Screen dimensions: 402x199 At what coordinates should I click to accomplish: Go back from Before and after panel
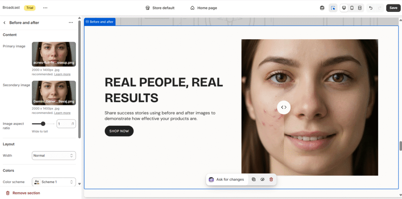click(4, 23)
